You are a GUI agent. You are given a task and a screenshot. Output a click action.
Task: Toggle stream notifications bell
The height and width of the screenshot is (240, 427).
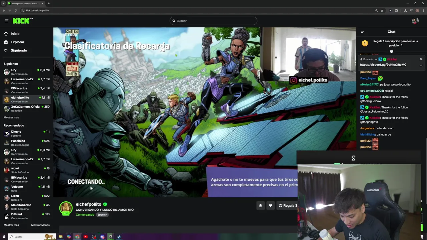point(261,206)
